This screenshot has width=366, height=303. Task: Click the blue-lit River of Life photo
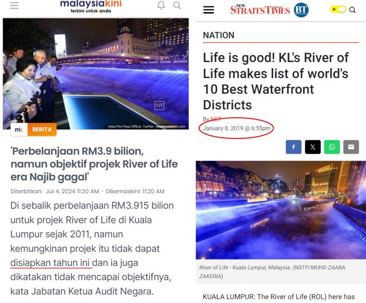pos(281,210)
